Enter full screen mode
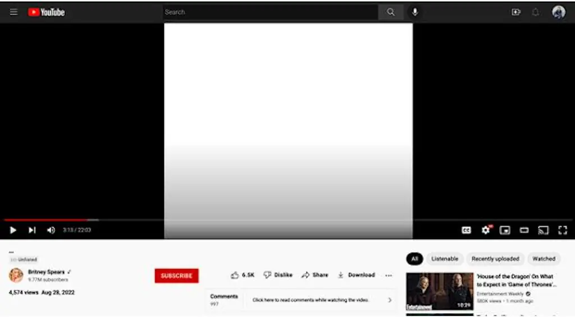Viewport: 575px width, 317px height. [562, 230]
